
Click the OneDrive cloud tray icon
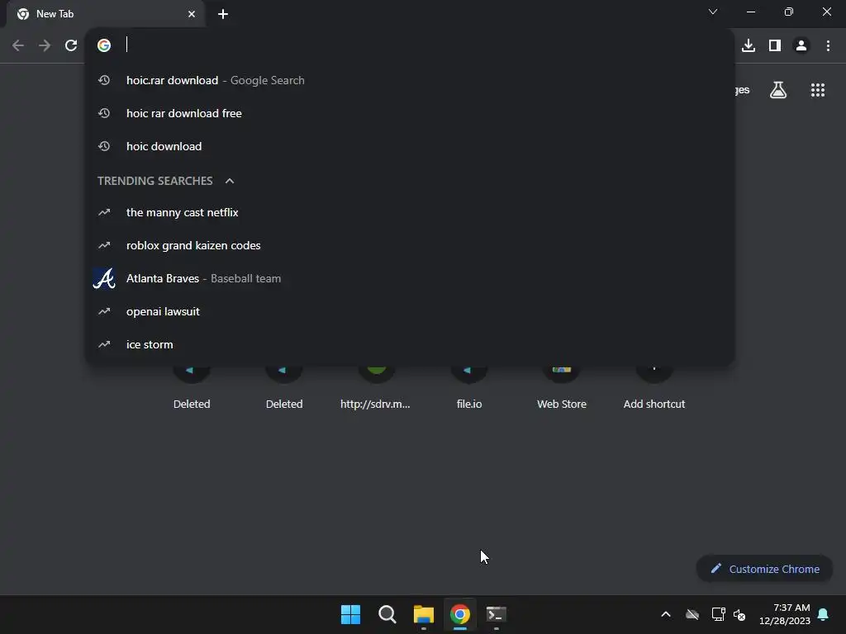click(x=692, y=614)
